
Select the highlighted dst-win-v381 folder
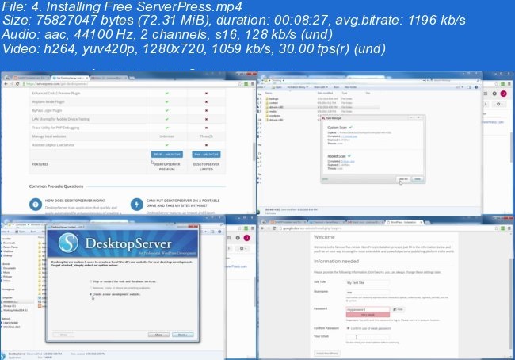click(322, 107)
